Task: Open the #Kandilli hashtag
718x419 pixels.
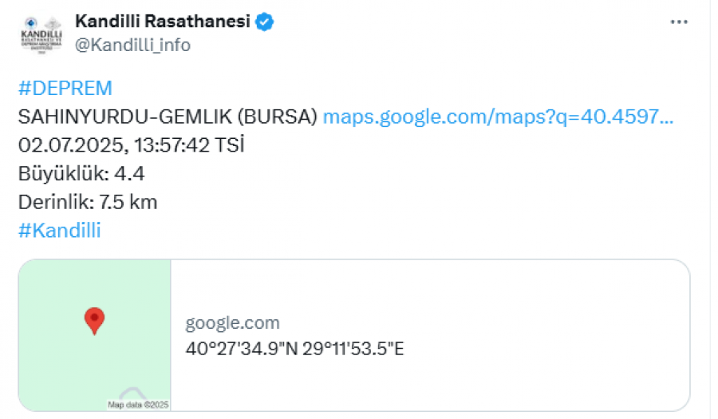Action: point(60,231)
